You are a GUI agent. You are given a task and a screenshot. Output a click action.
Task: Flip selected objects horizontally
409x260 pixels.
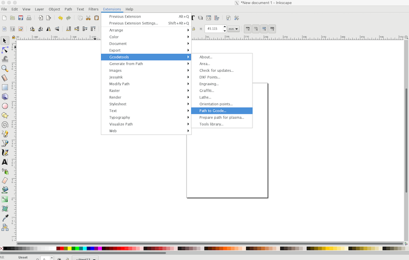[49, 29]
